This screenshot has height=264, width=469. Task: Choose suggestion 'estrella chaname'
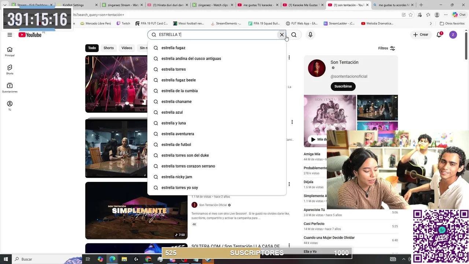[x=217, y=102]
